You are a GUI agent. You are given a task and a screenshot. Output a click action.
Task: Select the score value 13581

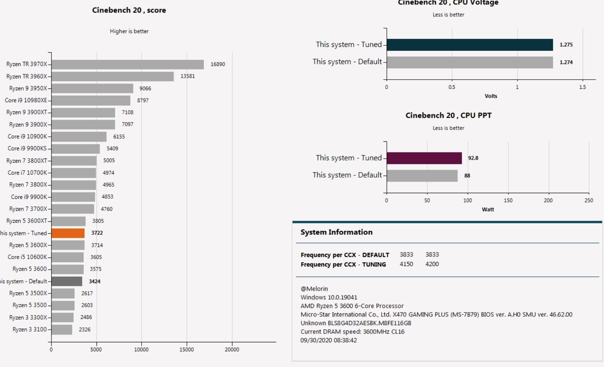click(x=188, y=76)
